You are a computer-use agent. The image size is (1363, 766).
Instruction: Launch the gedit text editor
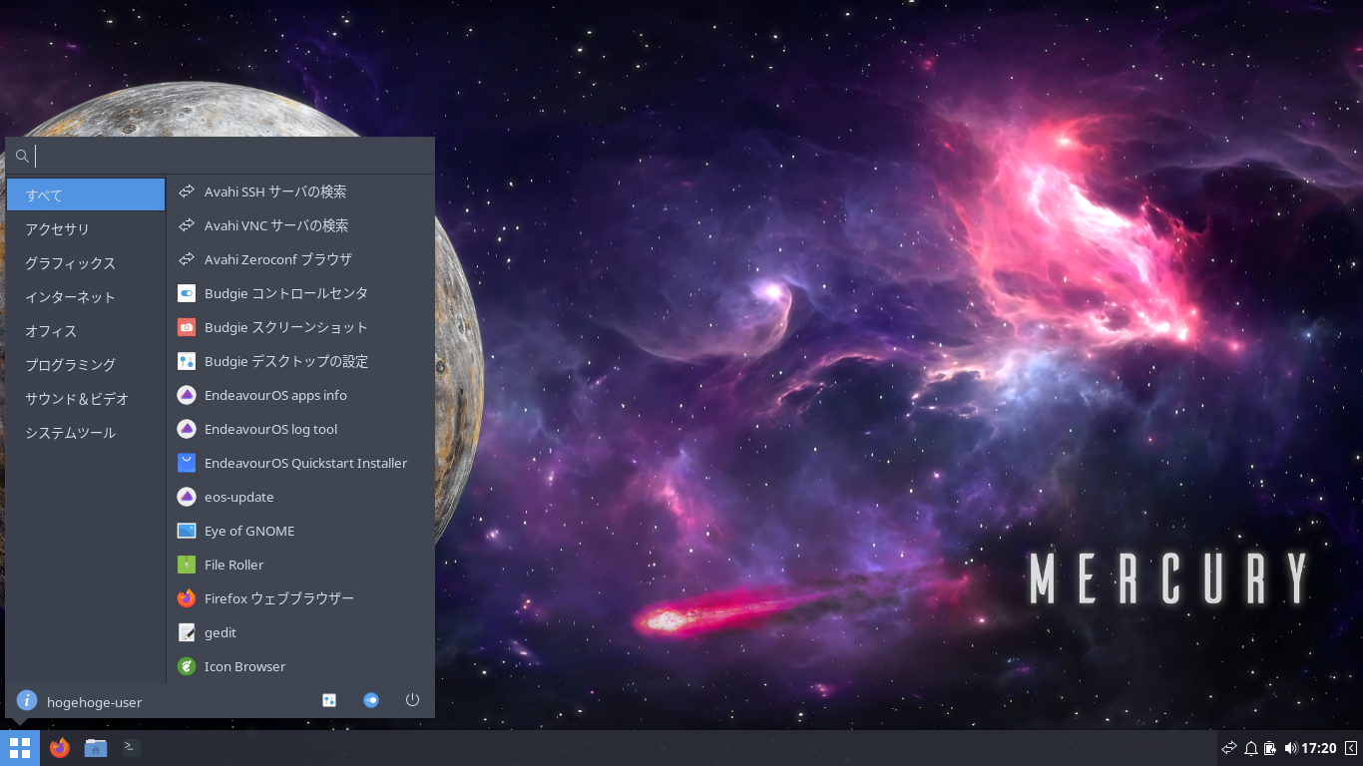tap(300, 632)
